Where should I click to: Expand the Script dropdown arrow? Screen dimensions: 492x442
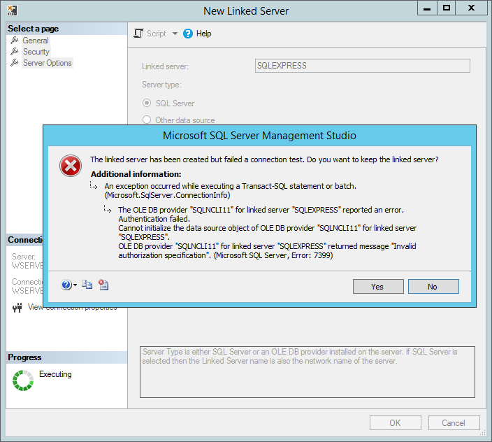[x=175, y=34]
